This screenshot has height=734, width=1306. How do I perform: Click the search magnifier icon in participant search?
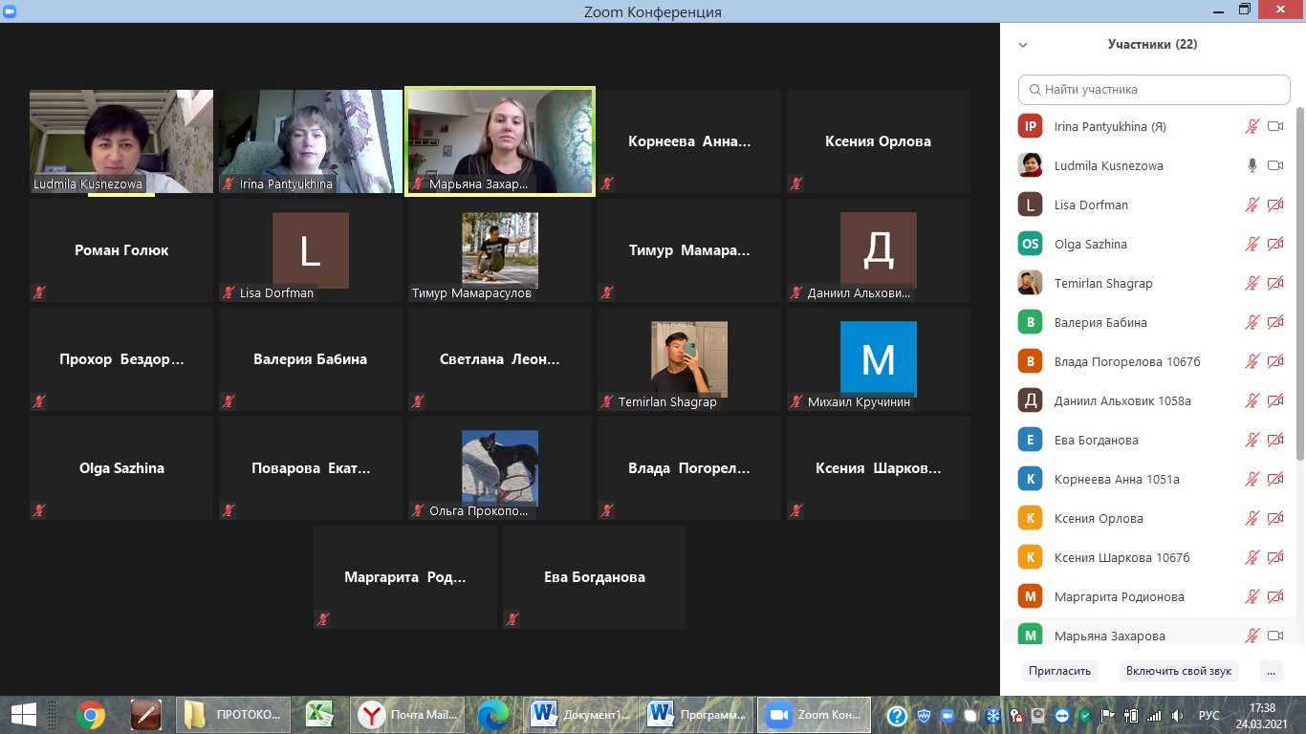(1034, 90)
